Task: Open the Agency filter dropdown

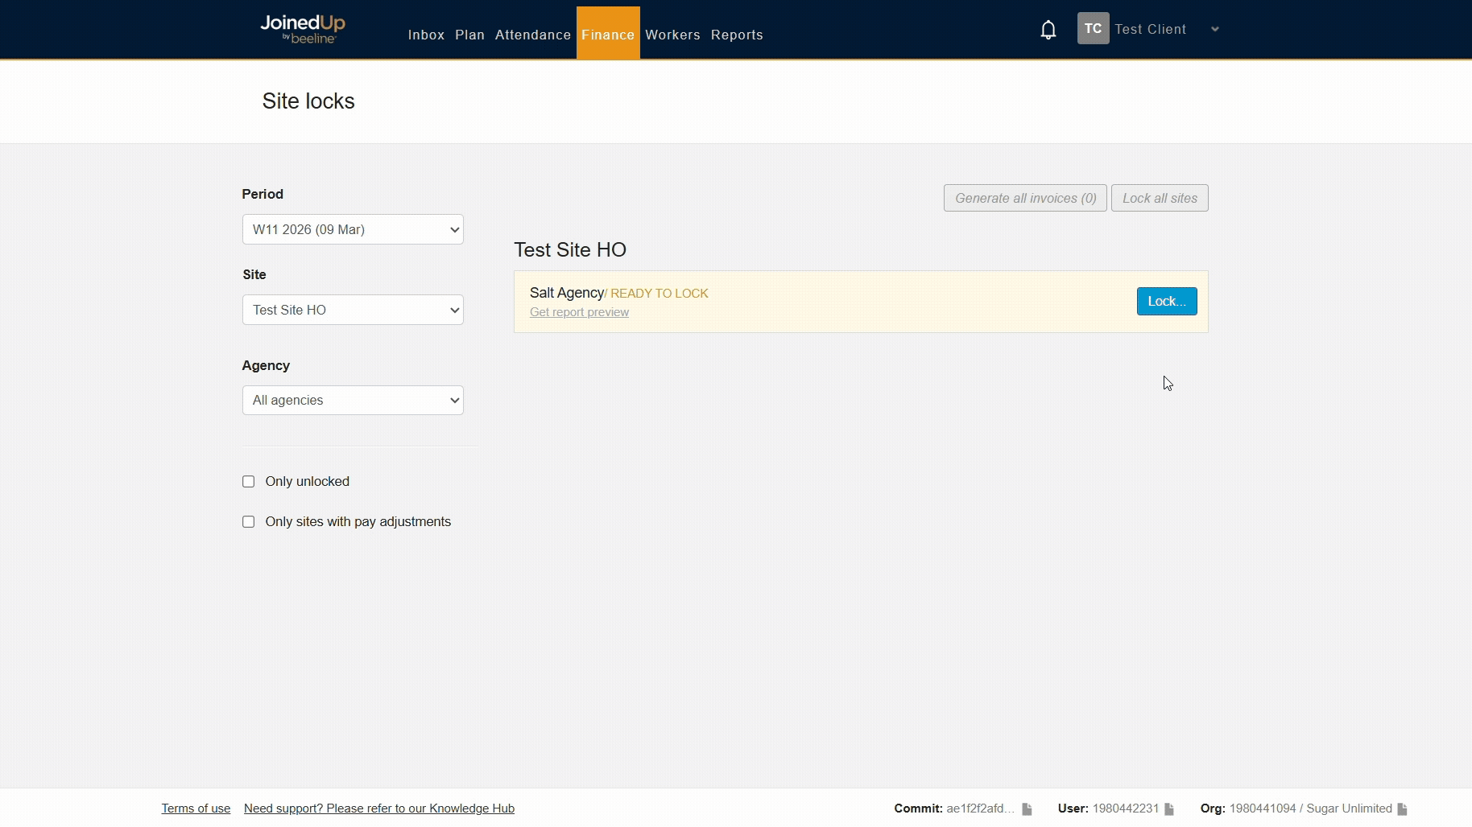Action: pos(353,401)
